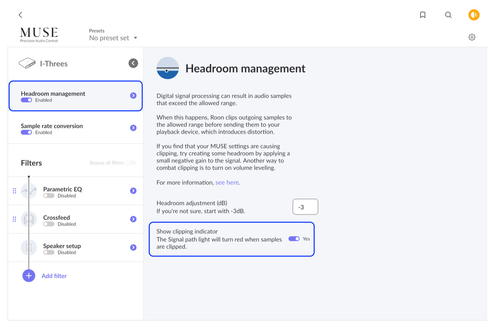Image resolution: width=494 pixels, height=326 pixels.
Task: Open Speaker setup details arrow
Action: pos(133,247)
